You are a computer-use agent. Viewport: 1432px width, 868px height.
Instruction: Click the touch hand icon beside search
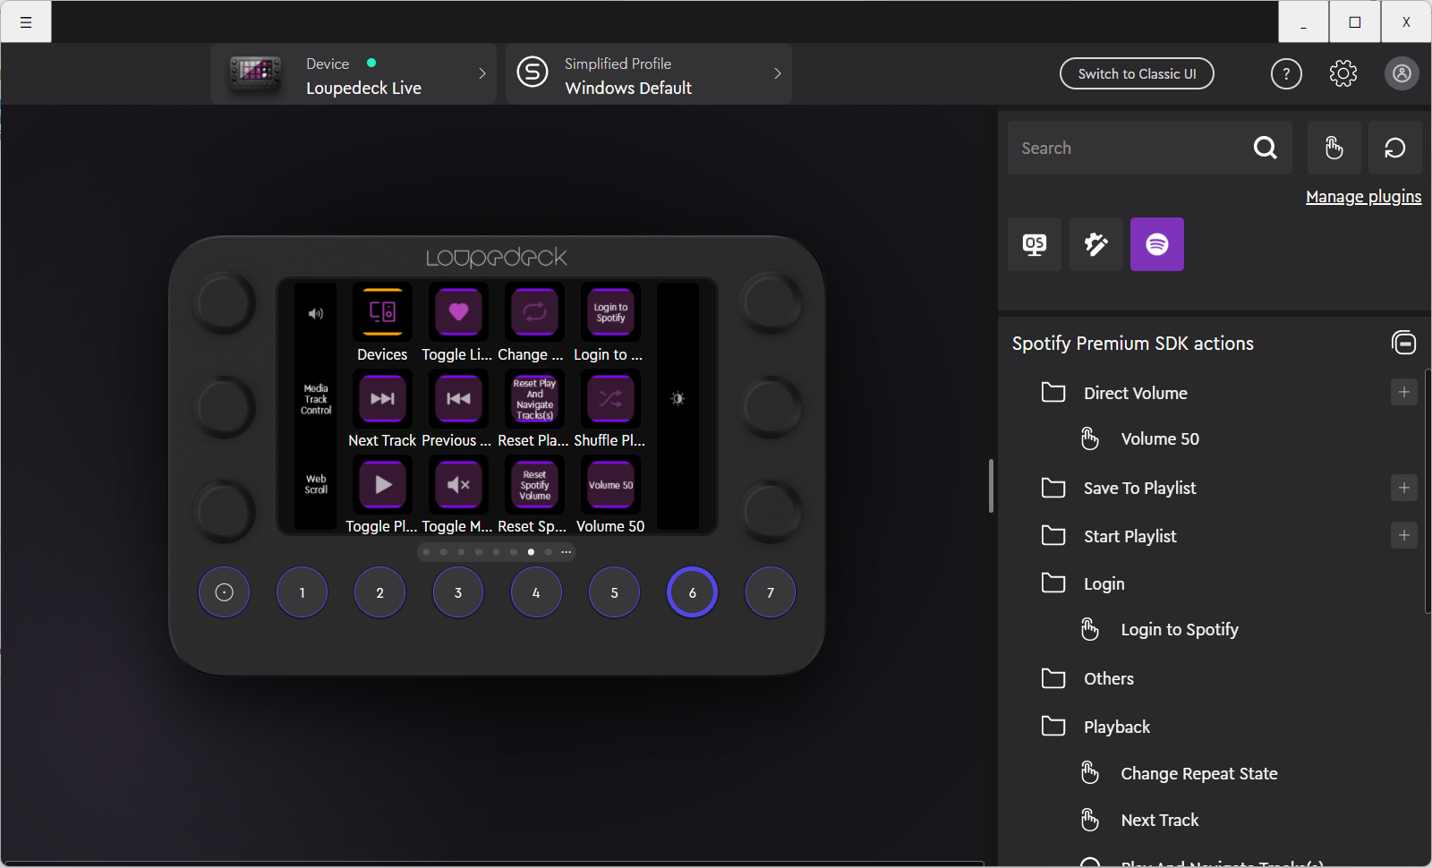(1334, 148)
